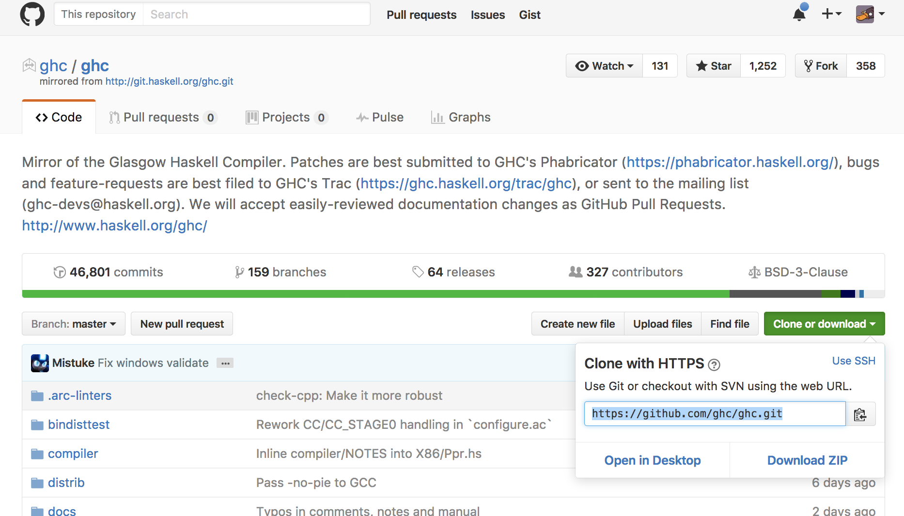Viewport: 904px width, 516px height.
Task: Click Open in Desktop
Action: pos(653,460)
